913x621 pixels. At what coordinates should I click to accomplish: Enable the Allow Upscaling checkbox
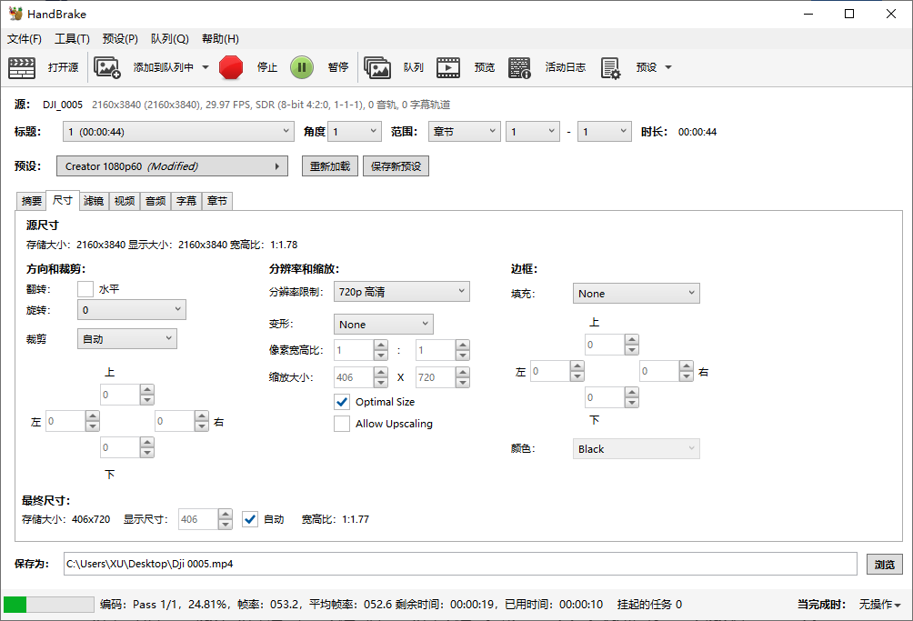[x=342, y=424]
